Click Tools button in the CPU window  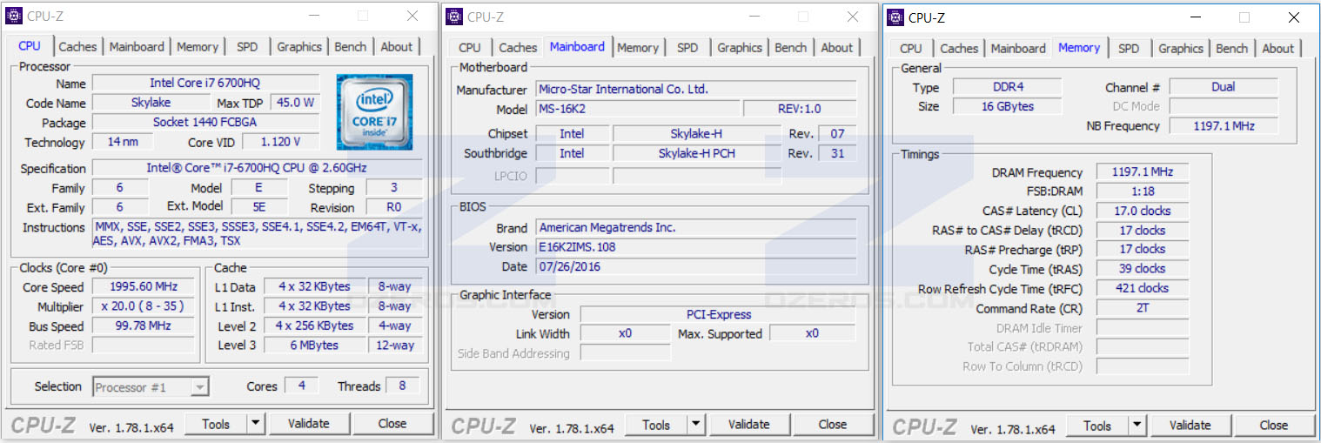pos(216,424)
